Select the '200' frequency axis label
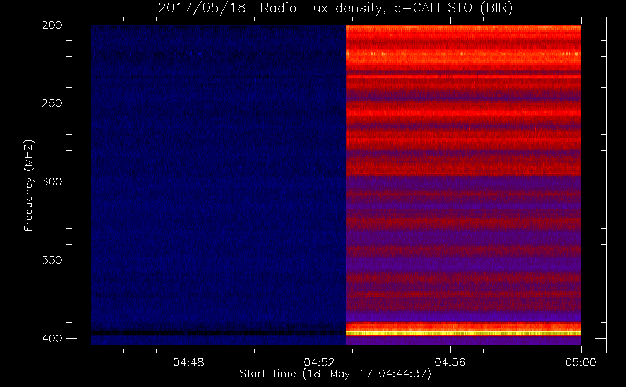 click(x=51, y=25)
